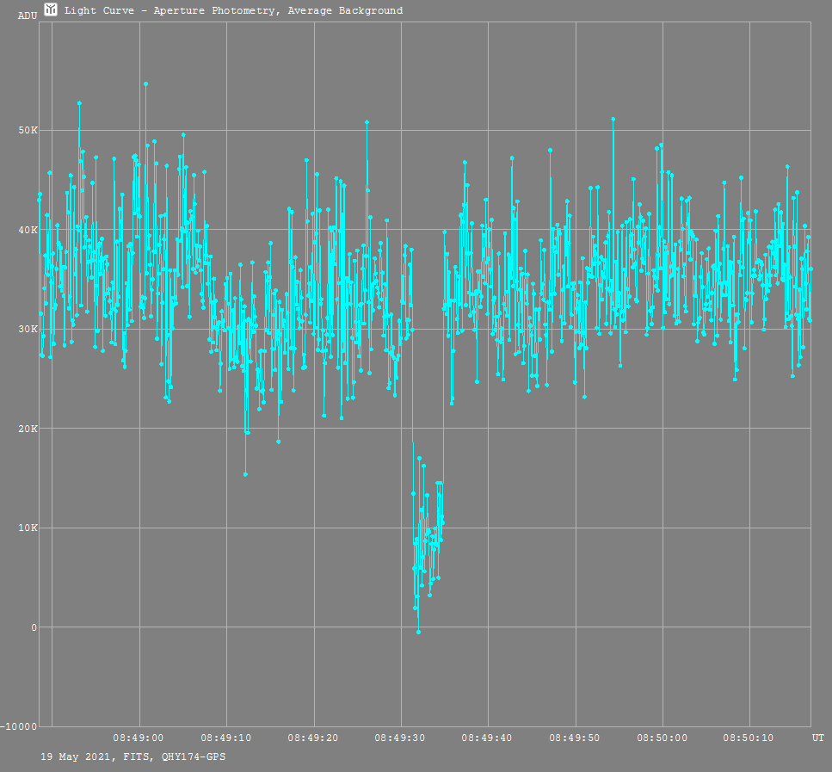The image size is (832, 772).
Task: Click the '50K' y-axis label
Action: point(28,131)
